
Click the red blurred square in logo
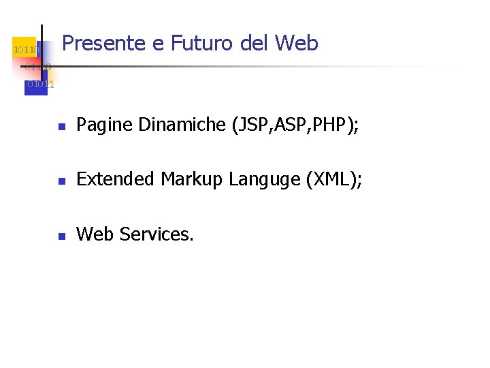[x=27, y=67]
